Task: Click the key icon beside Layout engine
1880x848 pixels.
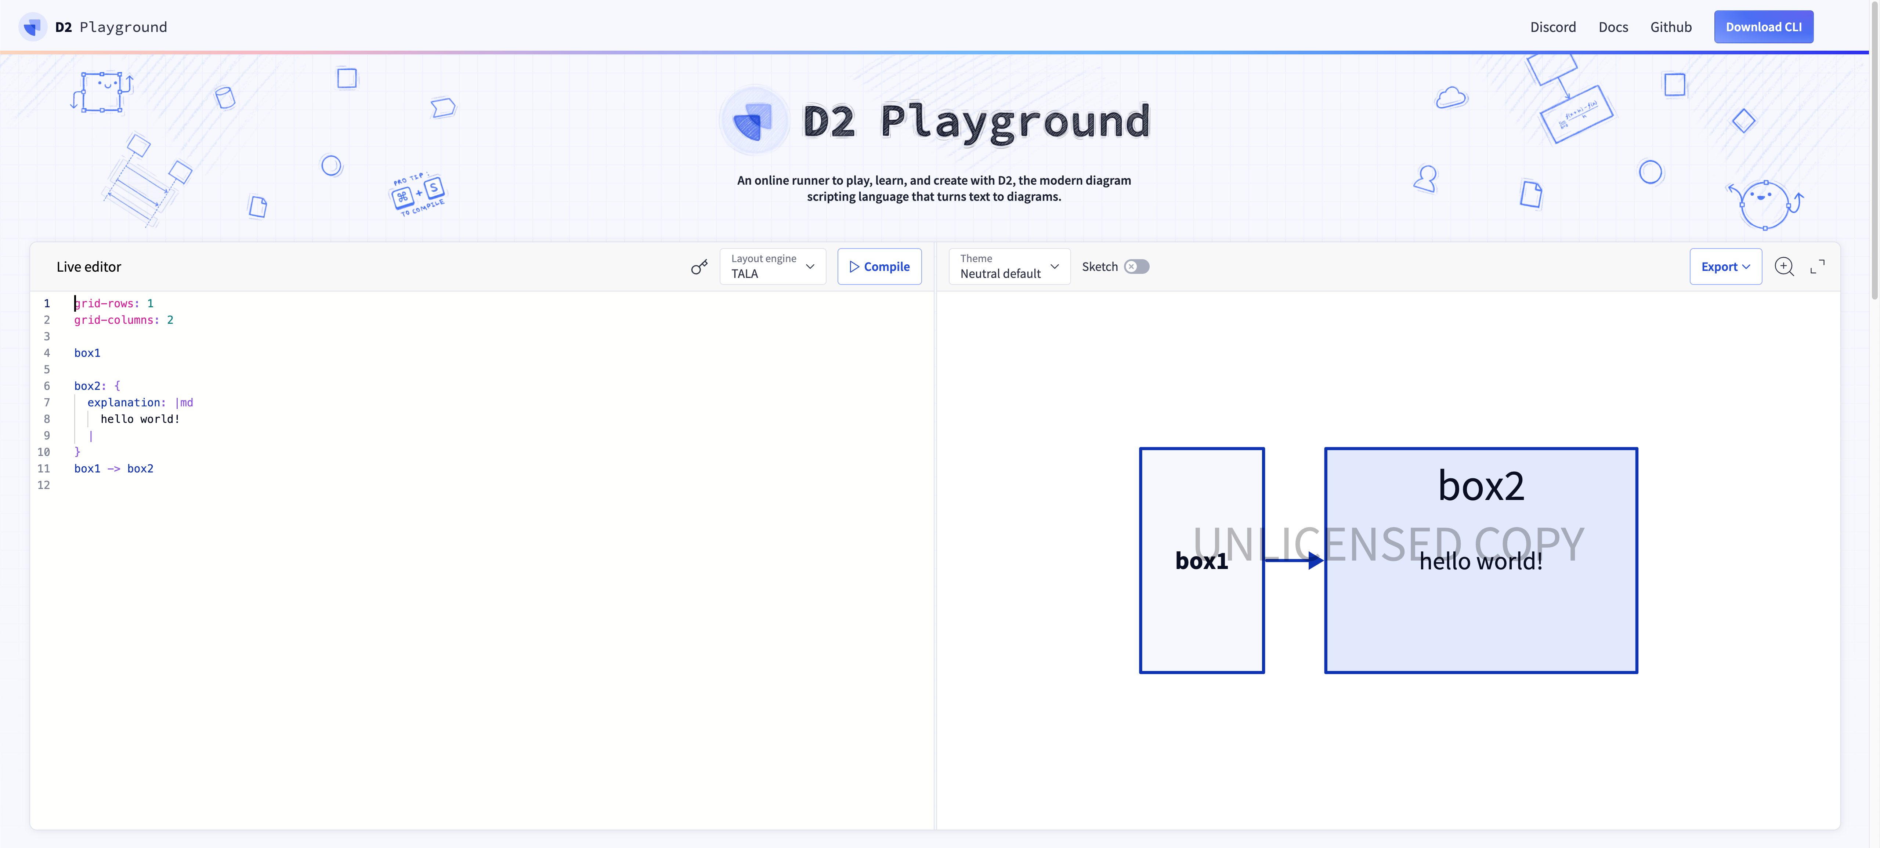Action: [699, 267]
